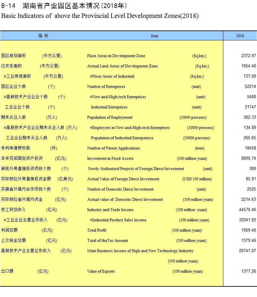Click the Number of Enterprises row label
Image resolution: width=257 pixels, height=297 pixels.
click(x=106, y=87)
